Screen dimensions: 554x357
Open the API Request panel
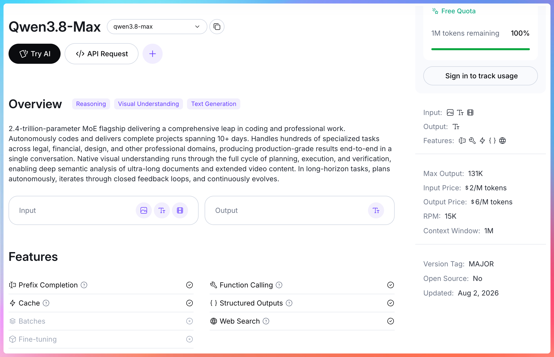click(x=102, y=54)
